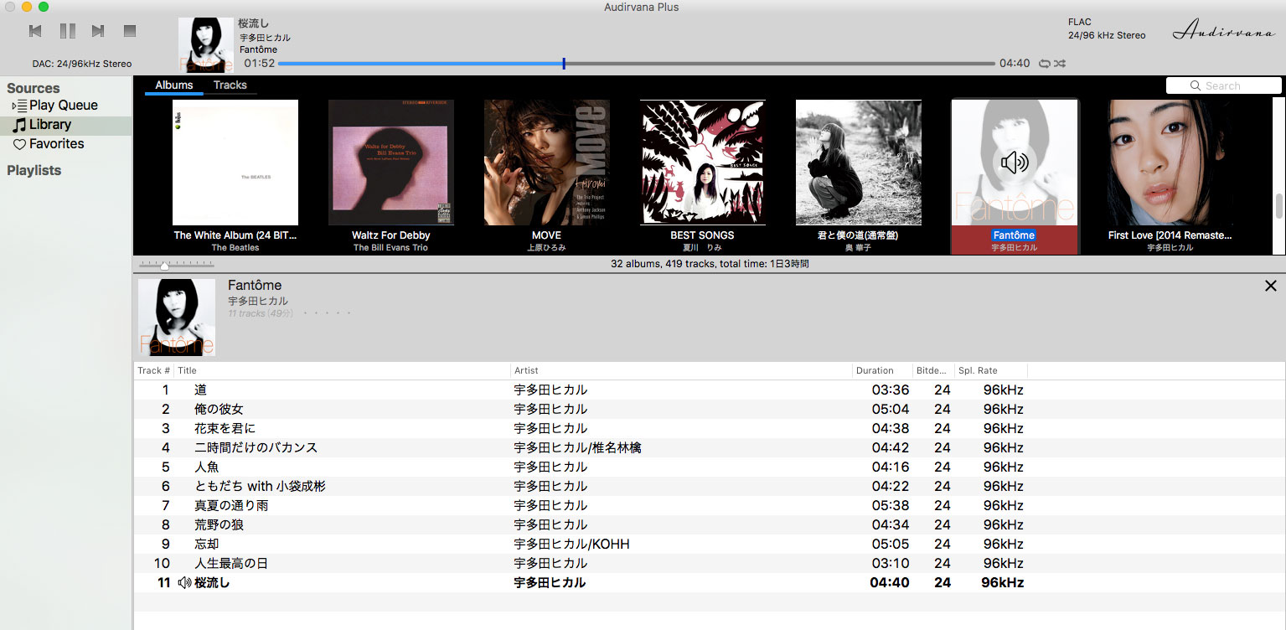Viewport: 1286px width, 630px height.
Task: Select The White Album cover
Action: tap(235, 163)
